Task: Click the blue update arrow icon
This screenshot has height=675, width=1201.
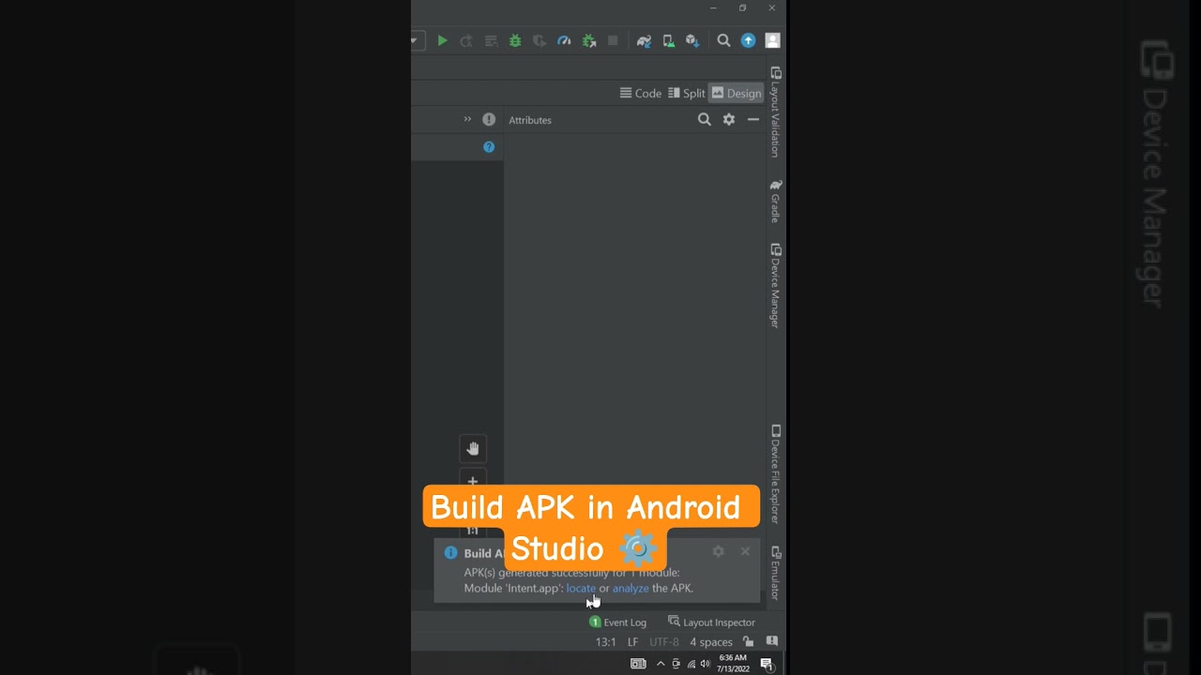Action: 748,40
